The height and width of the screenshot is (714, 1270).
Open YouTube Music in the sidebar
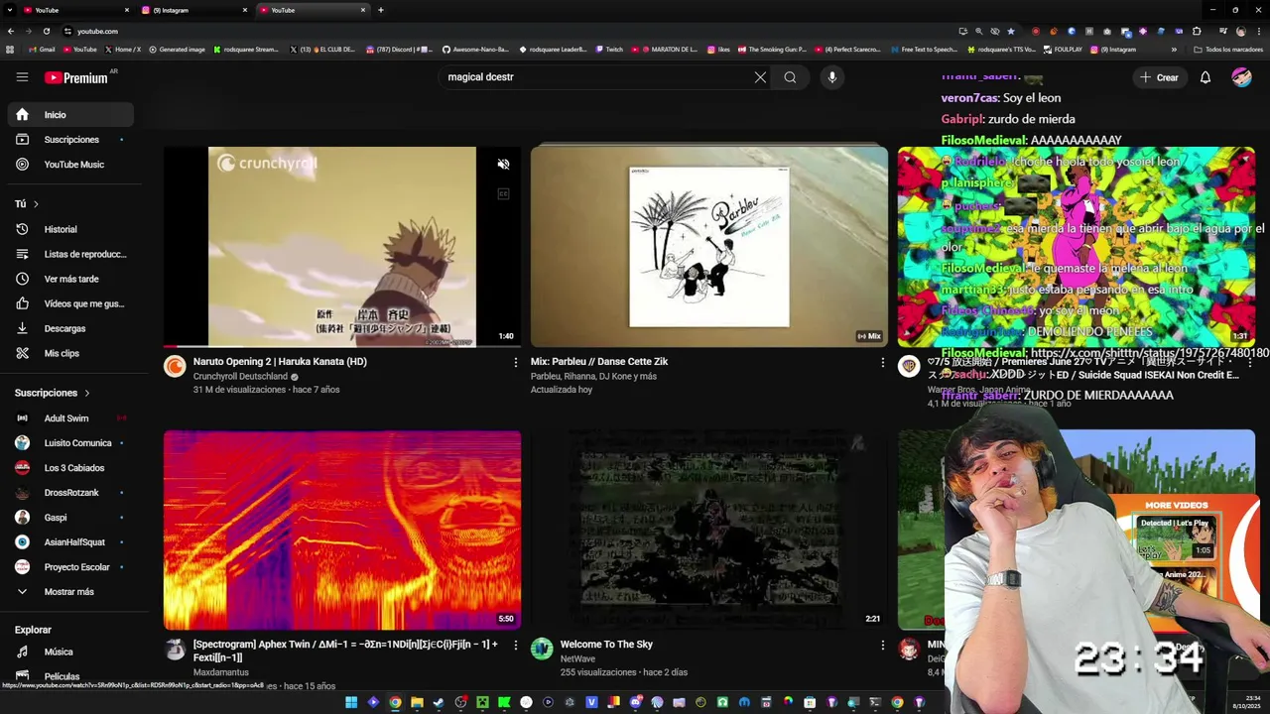click(x=70, y=165)
